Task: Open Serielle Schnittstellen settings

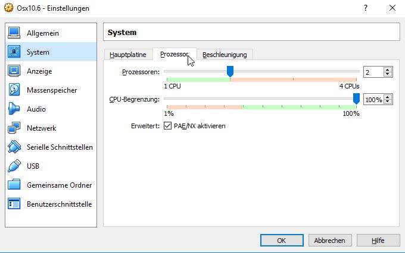Action: coord(60,147)
